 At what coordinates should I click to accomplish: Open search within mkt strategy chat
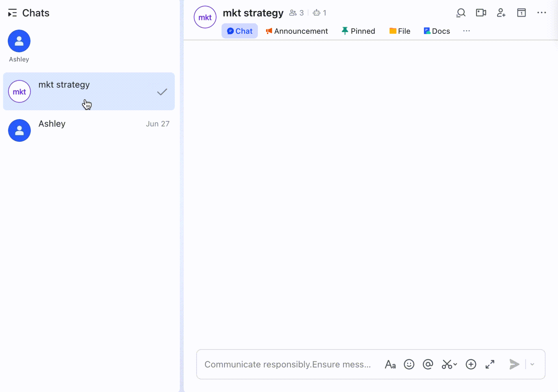(461, 13)
